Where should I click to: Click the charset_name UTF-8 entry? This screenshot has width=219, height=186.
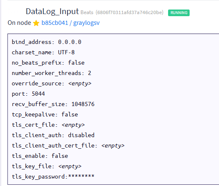[43, 53]
